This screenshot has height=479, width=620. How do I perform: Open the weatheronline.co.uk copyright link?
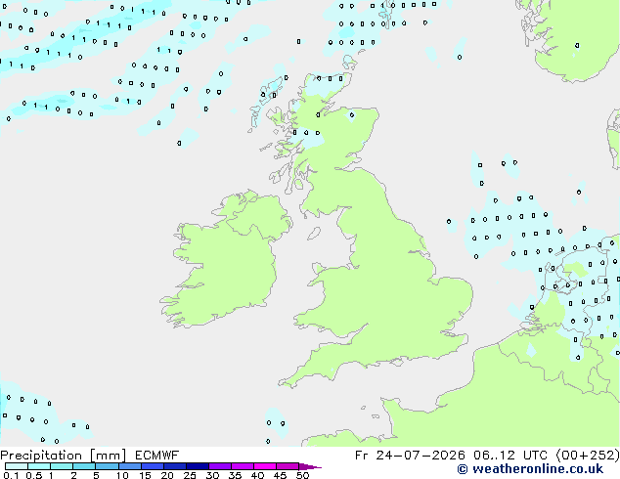click(530, 469)
